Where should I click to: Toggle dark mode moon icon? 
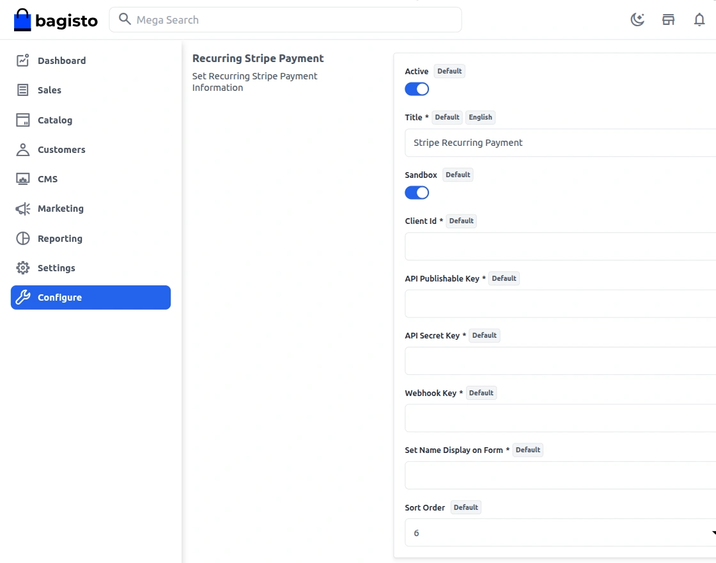[x=637, y=20]
